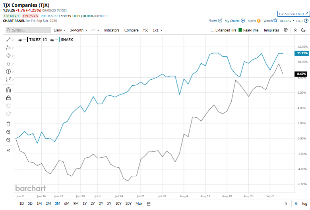
Task: Collapse the toolbar with double-chevron icon
Action: 295,30
